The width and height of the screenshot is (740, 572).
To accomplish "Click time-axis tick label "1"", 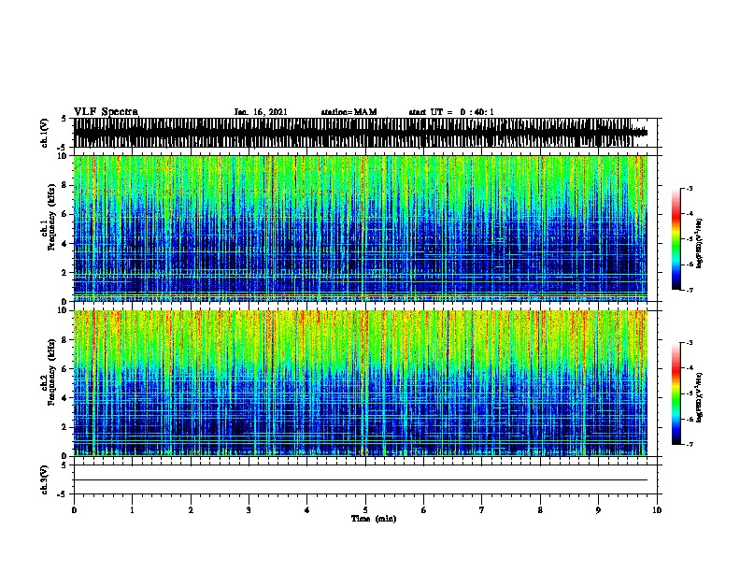I will coord(132,509).
